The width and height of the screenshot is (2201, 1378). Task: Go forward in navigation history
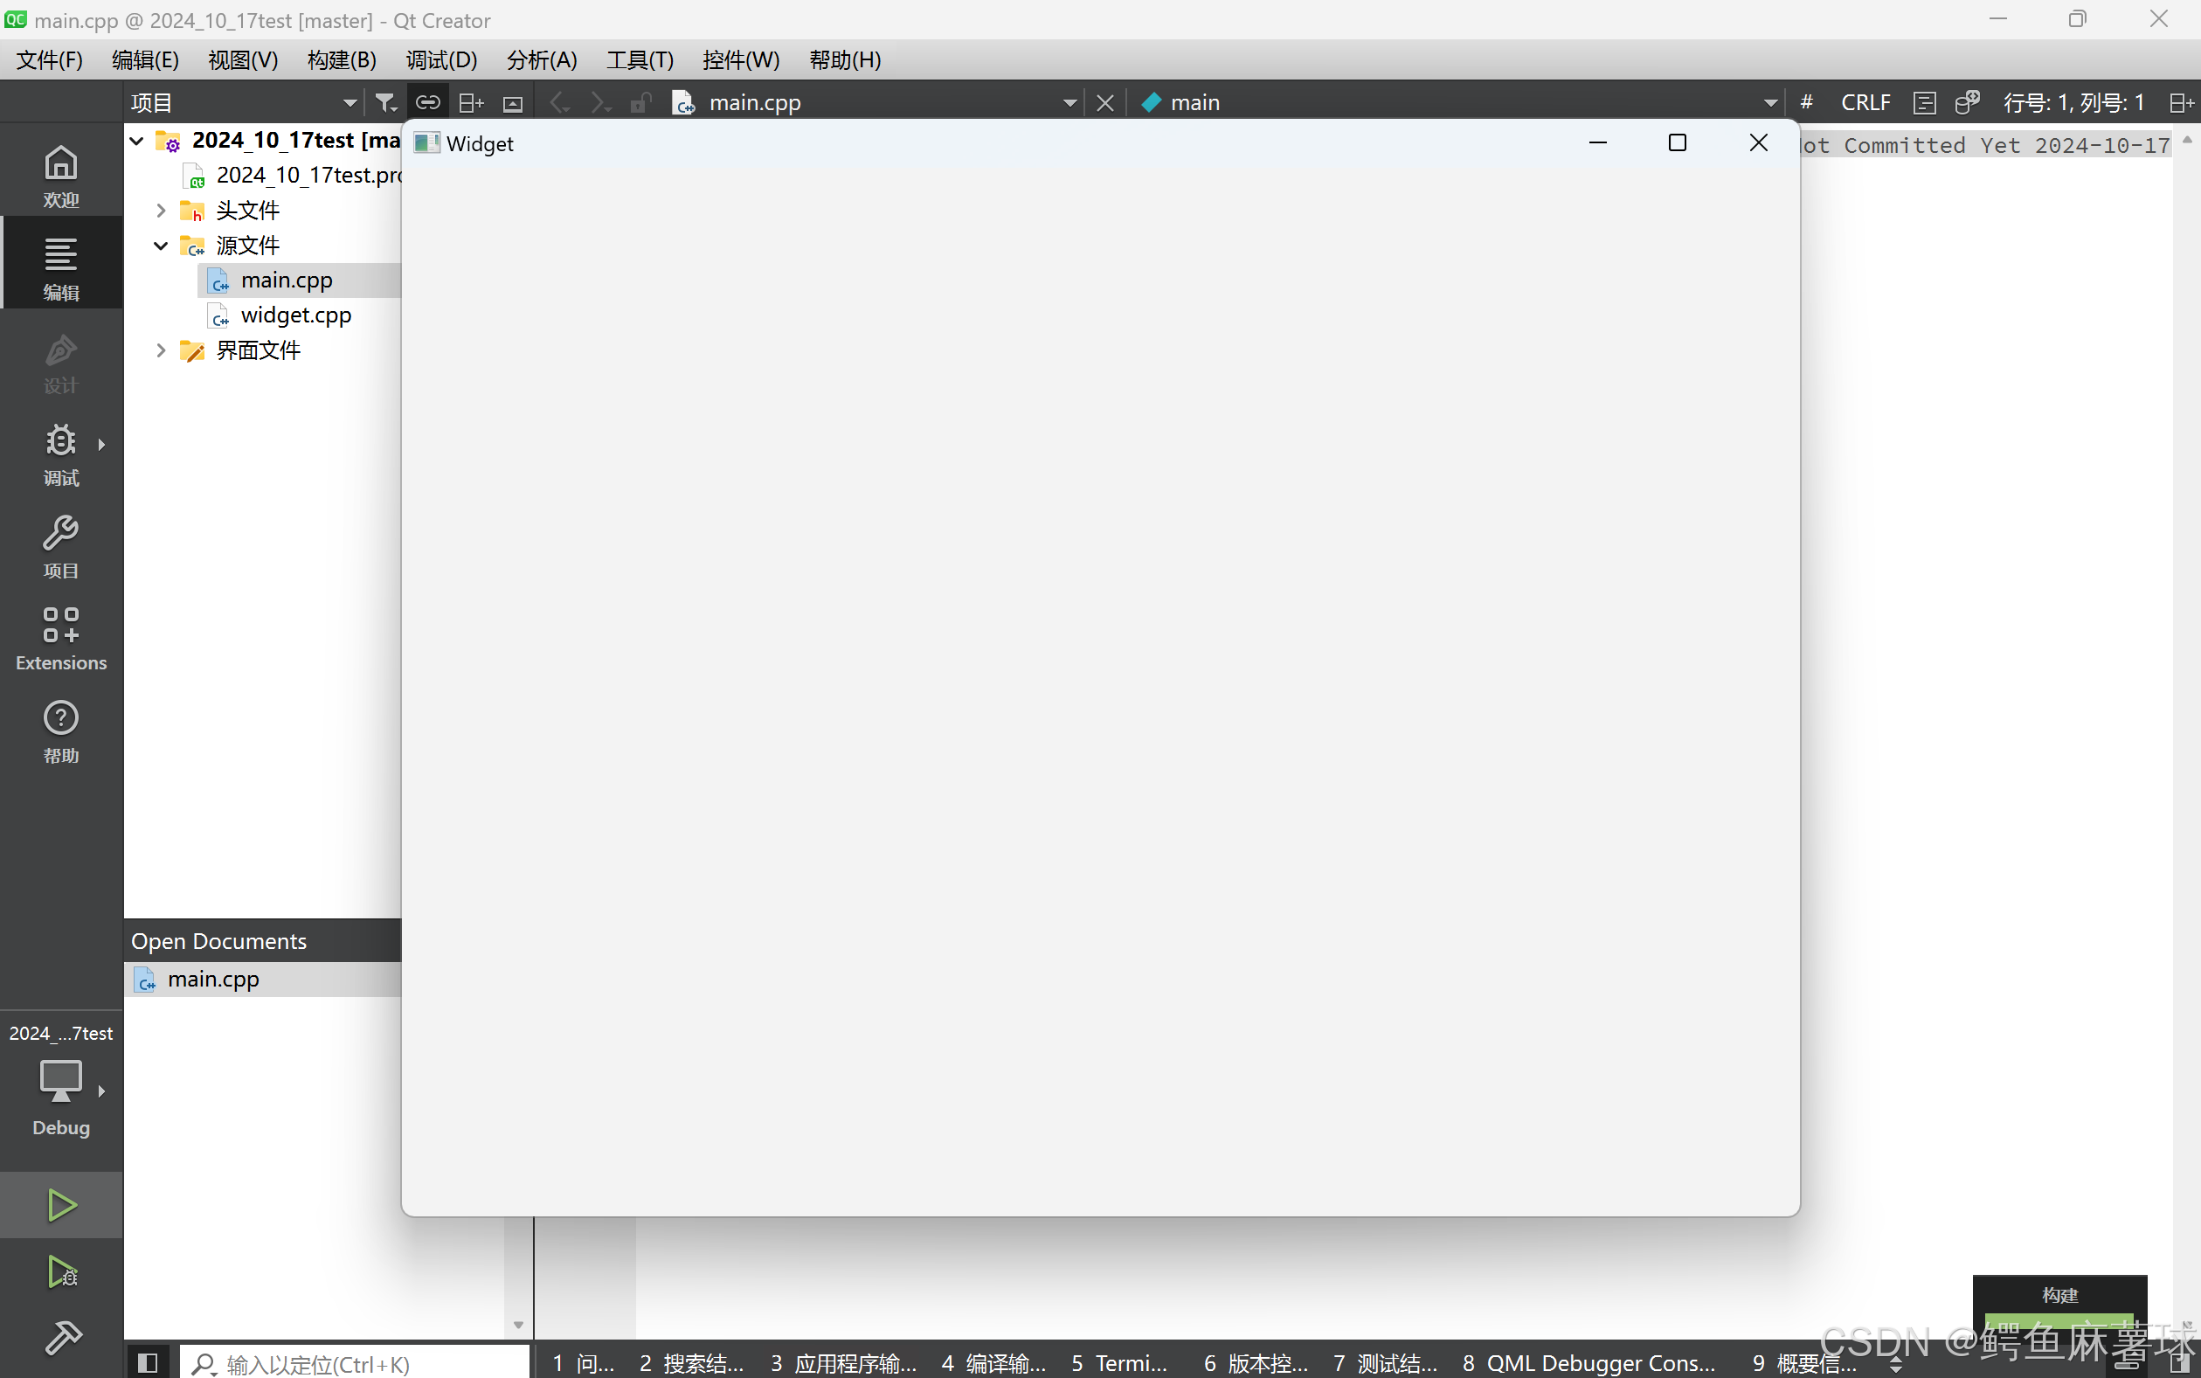point(599,103)
